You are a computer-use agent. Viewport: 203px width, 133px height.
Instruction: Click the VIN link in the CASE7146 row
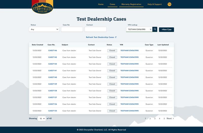pos(129,51)
